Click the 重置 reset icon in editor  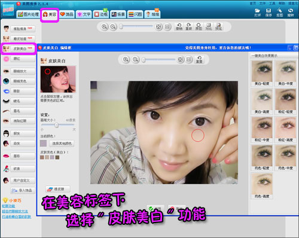click(x=199, y=60)
